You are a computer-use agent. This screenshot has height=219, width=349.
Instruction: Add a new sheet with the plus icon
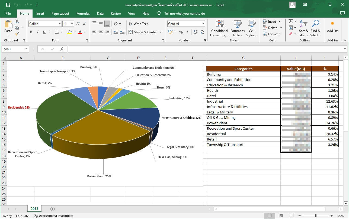(53, 209)
